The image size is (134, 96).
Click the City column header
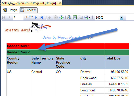coord(92,62)
